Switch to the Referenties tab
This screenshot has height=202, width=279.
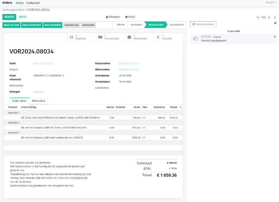pyautogui.click(x=38, y=101)
